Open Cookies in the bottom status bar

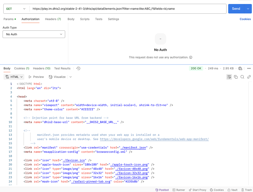click(x=217, y=190)
